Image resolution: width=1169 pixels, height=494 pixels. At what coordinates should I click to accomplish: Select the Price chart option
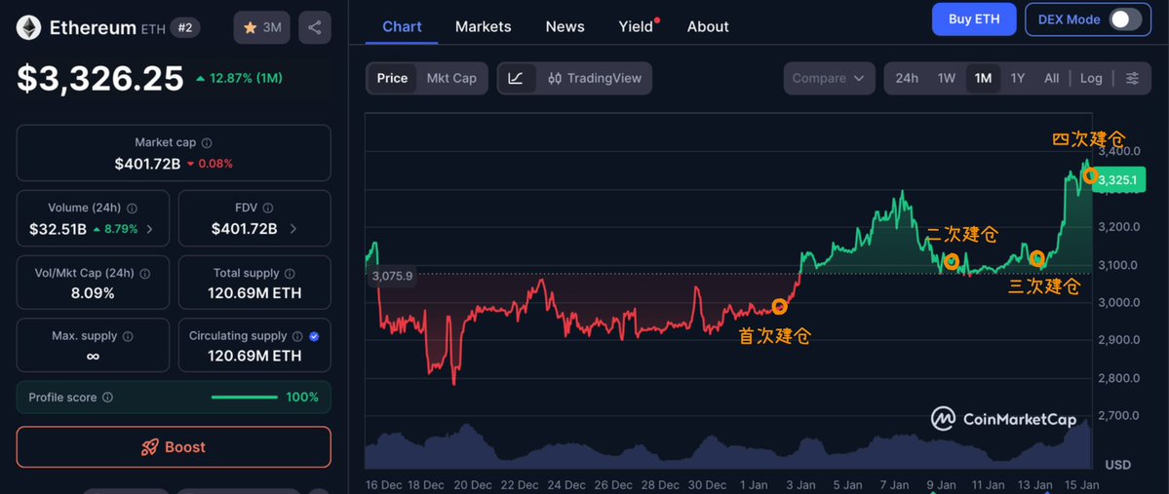point(392,78)
